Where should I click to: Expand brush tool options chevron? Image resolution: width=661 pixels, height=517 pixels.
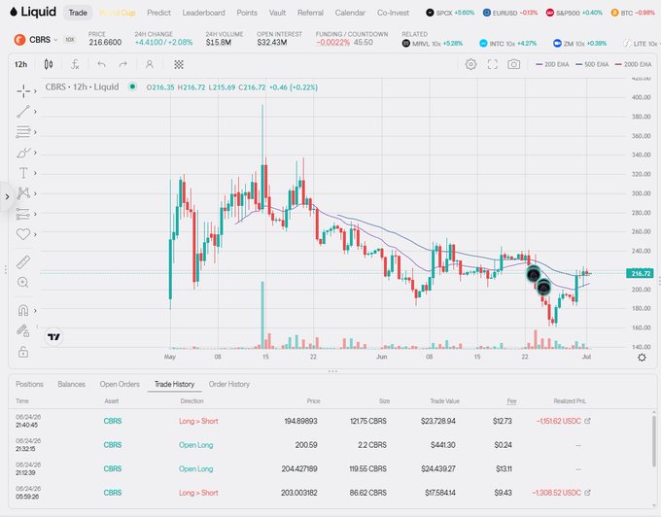(x=35, y=153)
